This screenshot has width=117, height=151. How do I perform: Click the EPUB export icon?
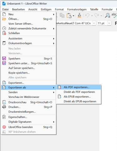click(x=59, y=97)
